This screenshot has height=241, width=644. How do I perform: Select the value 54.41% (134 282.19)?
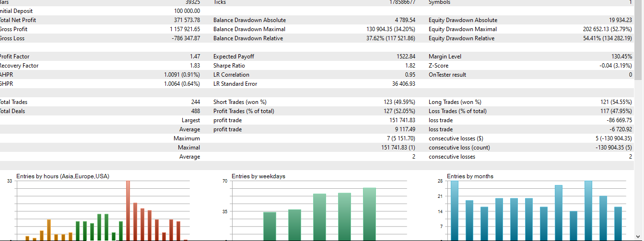click(608, 38)
